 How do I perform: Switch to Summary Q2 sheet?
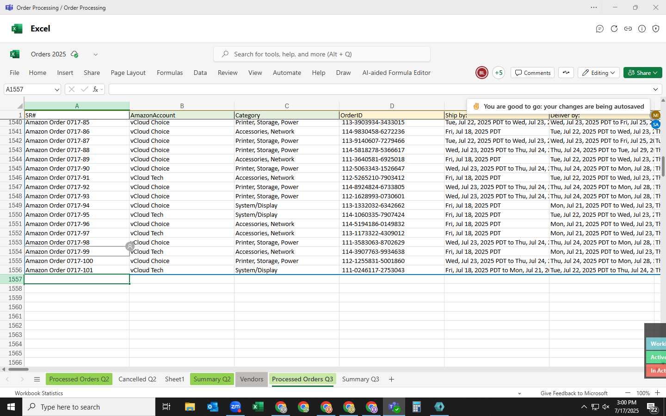(x=212, y=379)
